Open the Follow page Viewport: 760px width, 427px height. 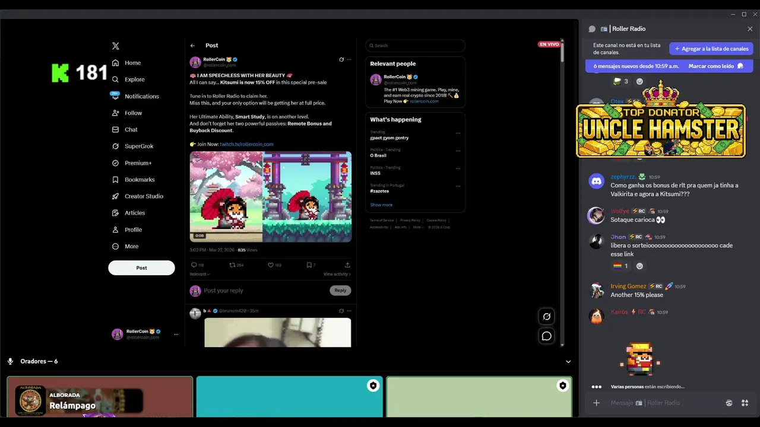coord(127,113)
